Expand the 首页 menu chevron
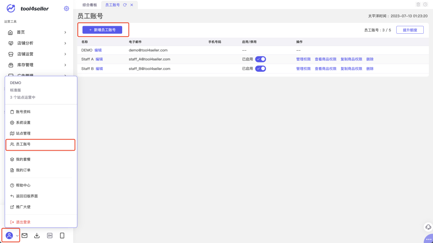Viewport: 433px width, 243px height. coord(65,32)
